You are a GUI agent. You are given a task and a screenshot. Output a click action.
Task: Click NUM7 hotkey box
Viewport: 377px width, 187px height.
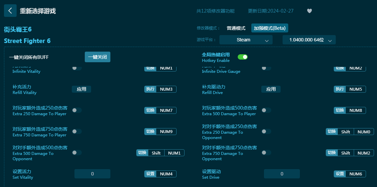166,111
